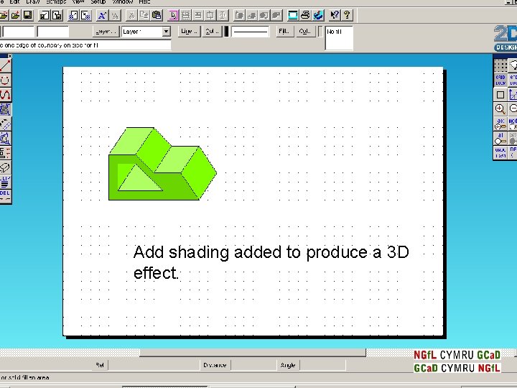Close the left drawing toolbox
This screenshot has height=388, width=517.
click(x=9, y=56)
